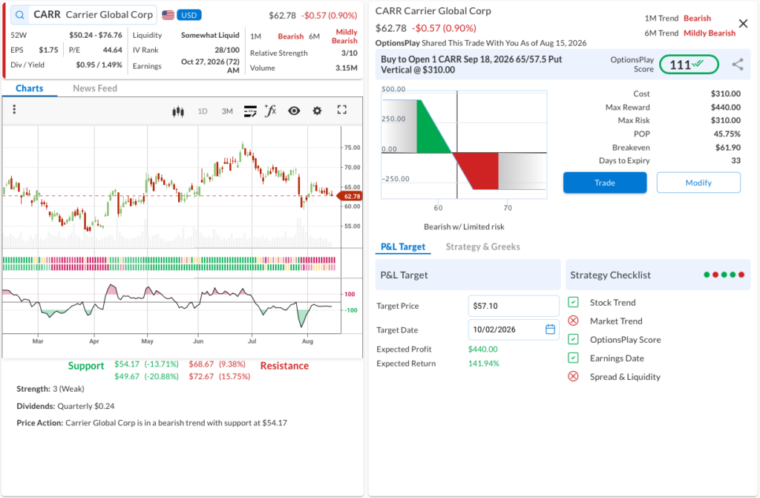Screen dimensions: 760x498
Task: Click the 52W range $50.24 - $76.76
Action: pos(96,35)
